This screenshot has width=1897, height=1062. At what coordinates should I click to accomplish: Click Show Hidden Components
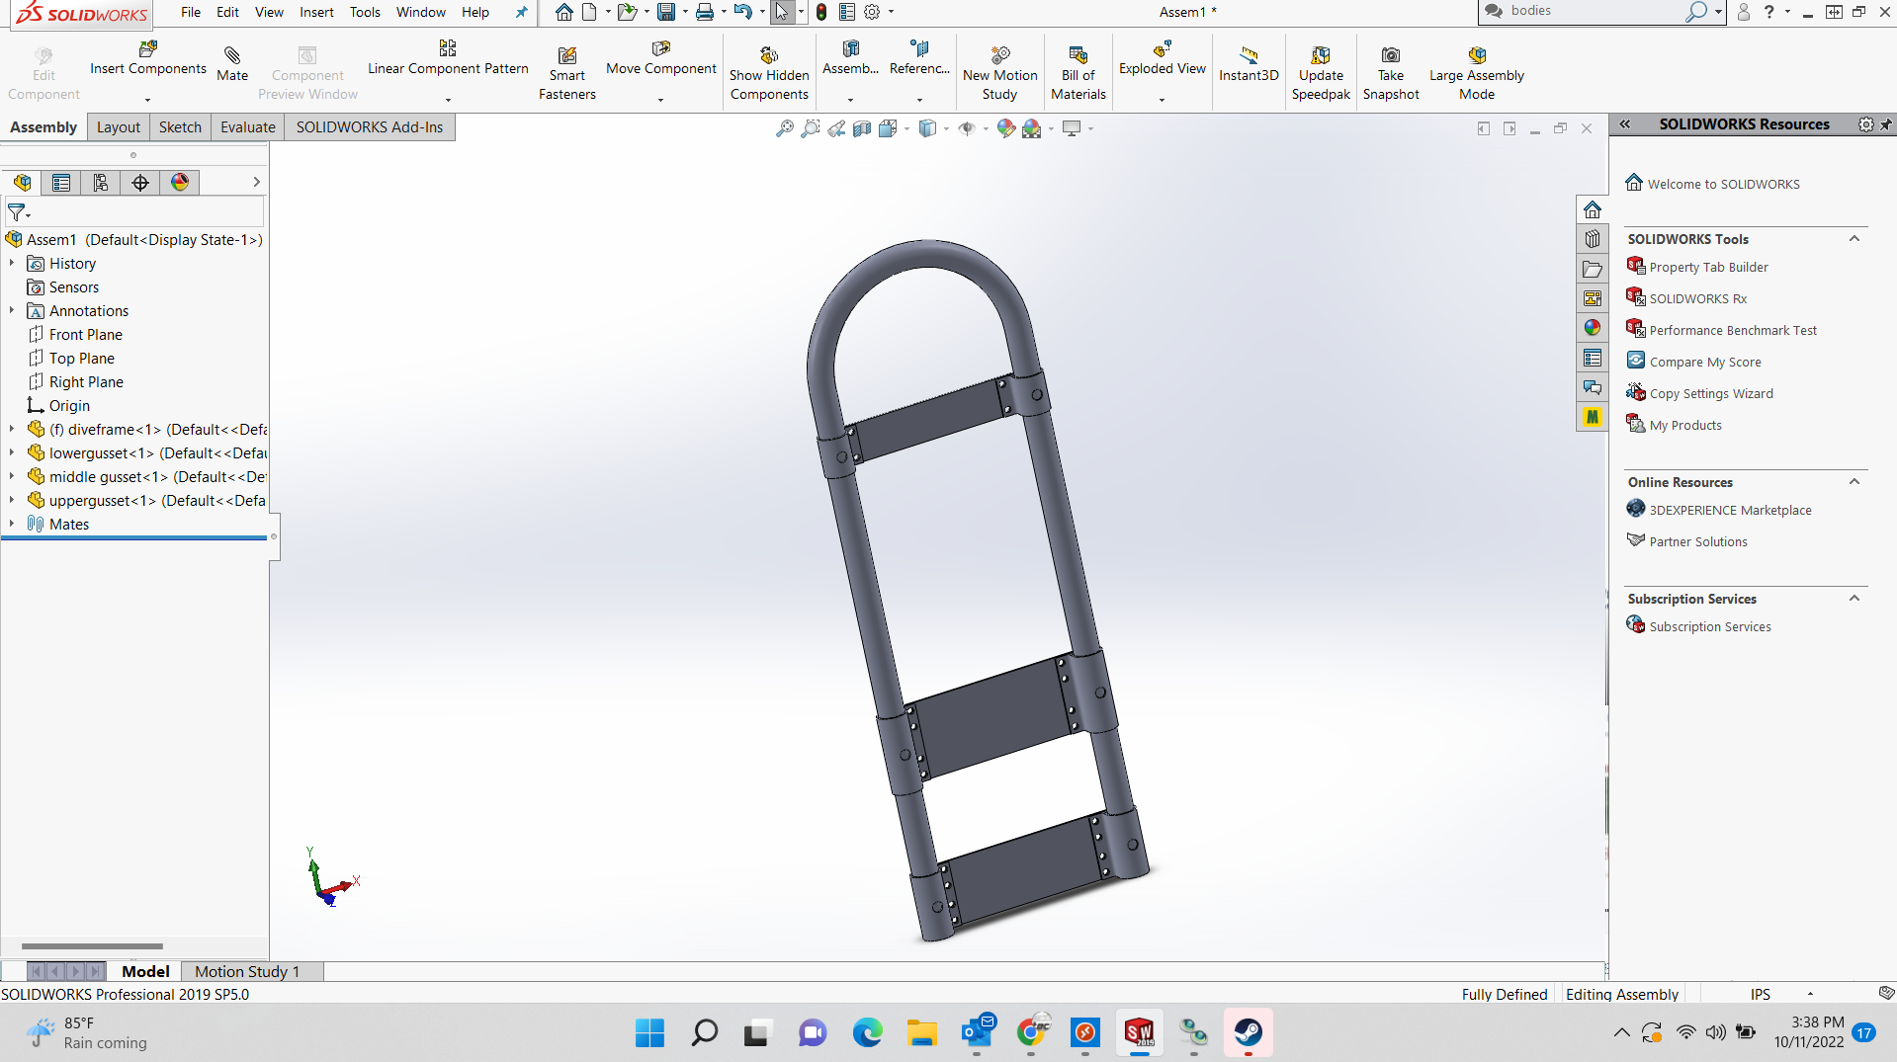pos(769,73)
